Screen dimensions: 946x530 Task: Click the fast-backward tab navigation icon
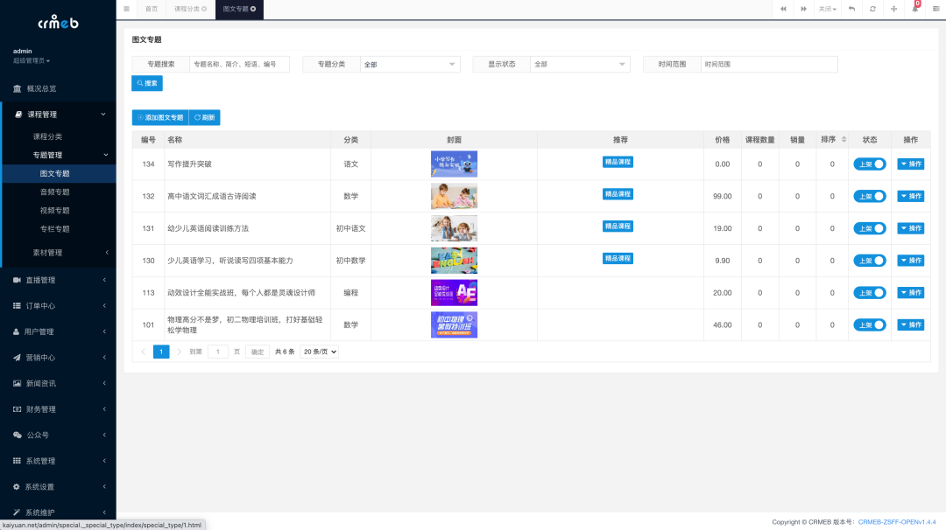pos(783,9)
